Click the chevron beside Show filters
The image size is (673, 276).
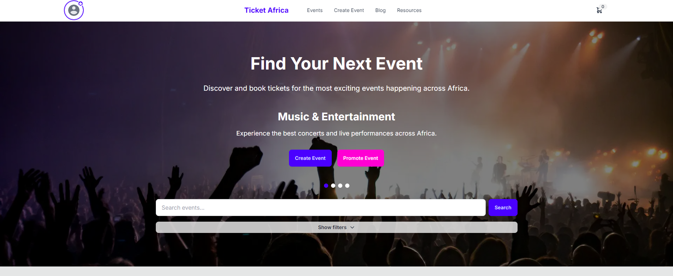pos(352,227)
